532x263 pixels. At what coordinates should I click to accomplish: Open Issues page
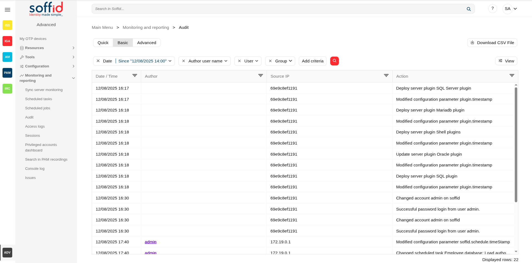point(30,178)
